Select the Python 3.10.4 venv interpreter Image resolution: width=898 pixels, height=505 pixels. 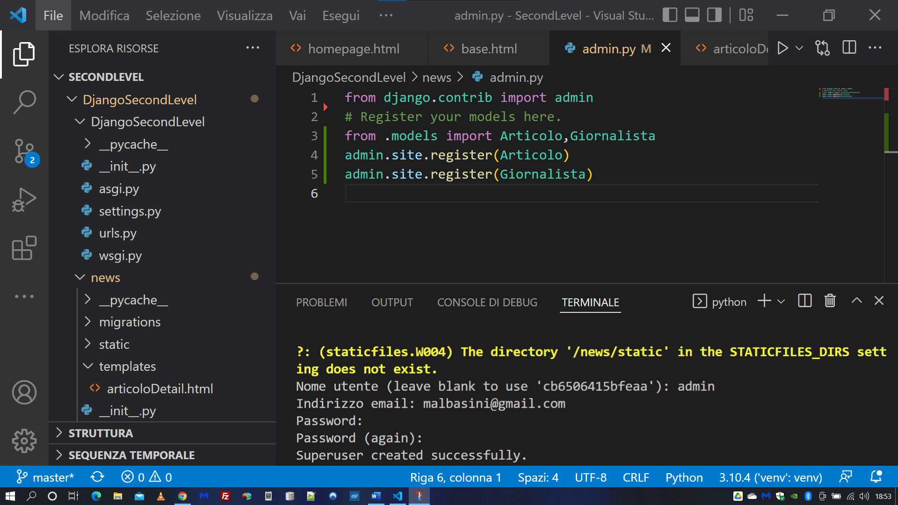(770, 477)
